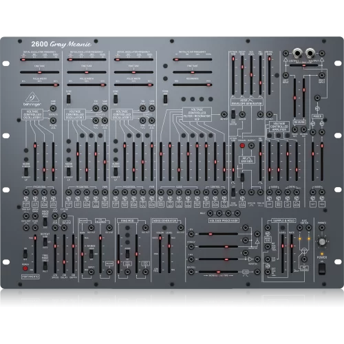Click the Envelope Follower output jack
344x344 pixels.
point(109,228)
